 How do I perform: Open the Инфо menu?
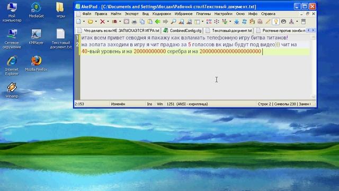(x=253, y=14)
